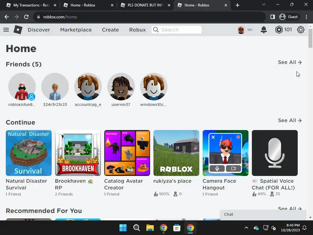Open File Explorer from taskbar
This screenshot has height=235, width=313.
pyautogui.click(x=150, y=228)
